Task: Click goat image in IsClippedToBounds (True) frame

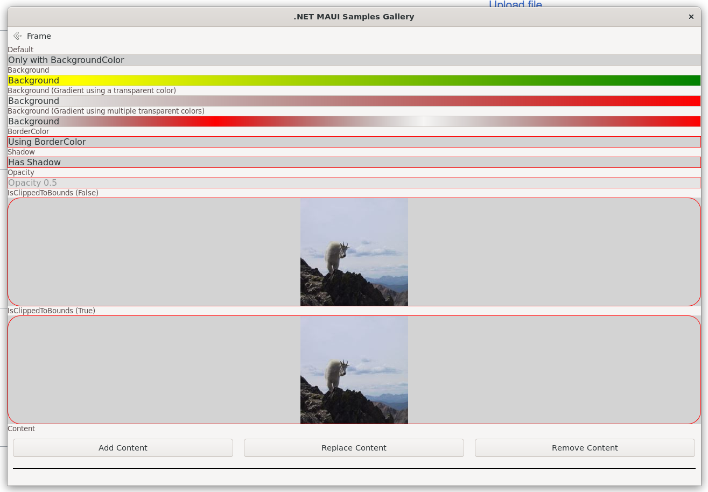Action: tap(354, 370)
